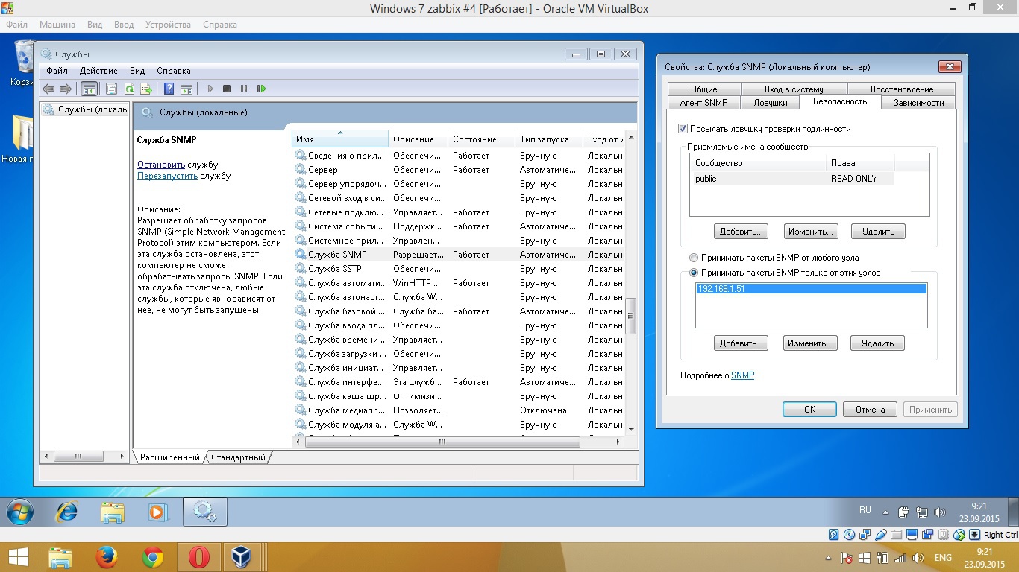Image resolution: width=1019 pixels, height=572 pixels.
Task: Switch to the 'Стандартный' view tab
Action: 238,457
